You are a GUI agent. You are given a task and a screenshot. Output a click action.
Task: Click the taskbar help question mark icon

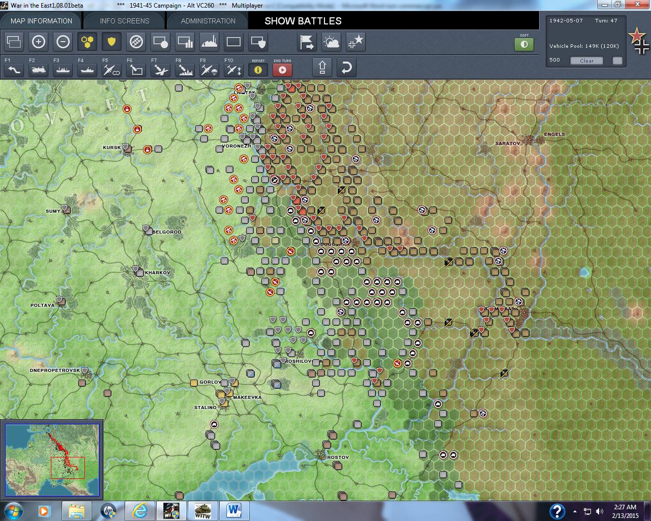tap(557, 511)
